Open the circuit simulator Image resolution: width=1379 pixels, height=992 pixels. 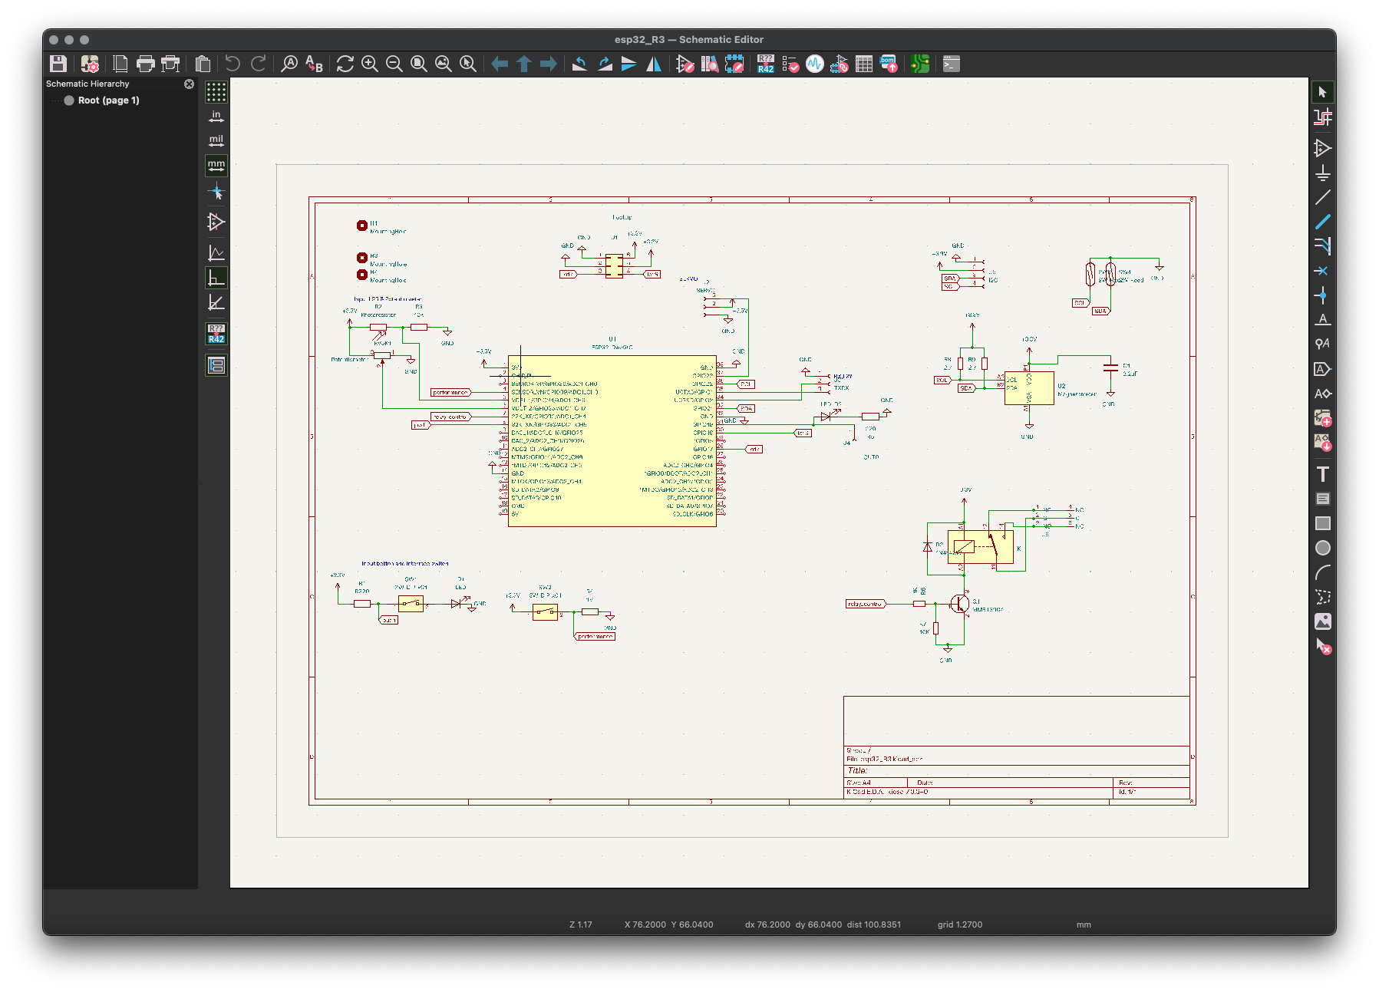tap(814, 64)
